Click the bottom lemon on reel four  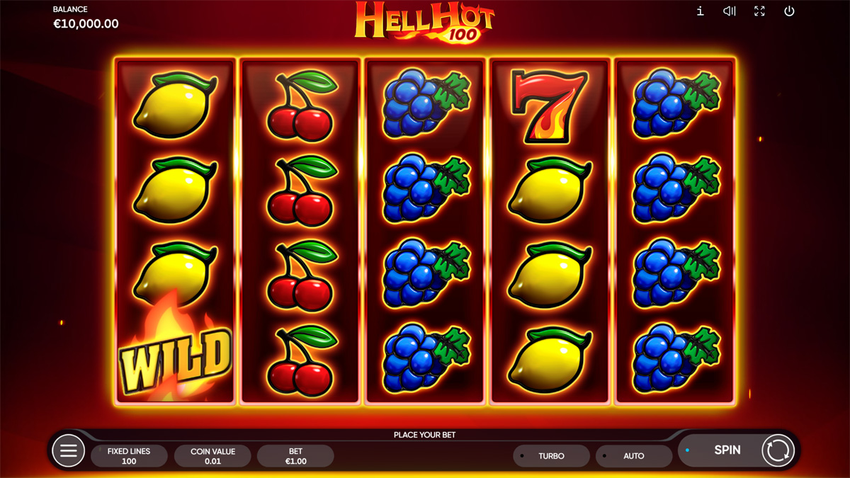(x=550, y=360)
